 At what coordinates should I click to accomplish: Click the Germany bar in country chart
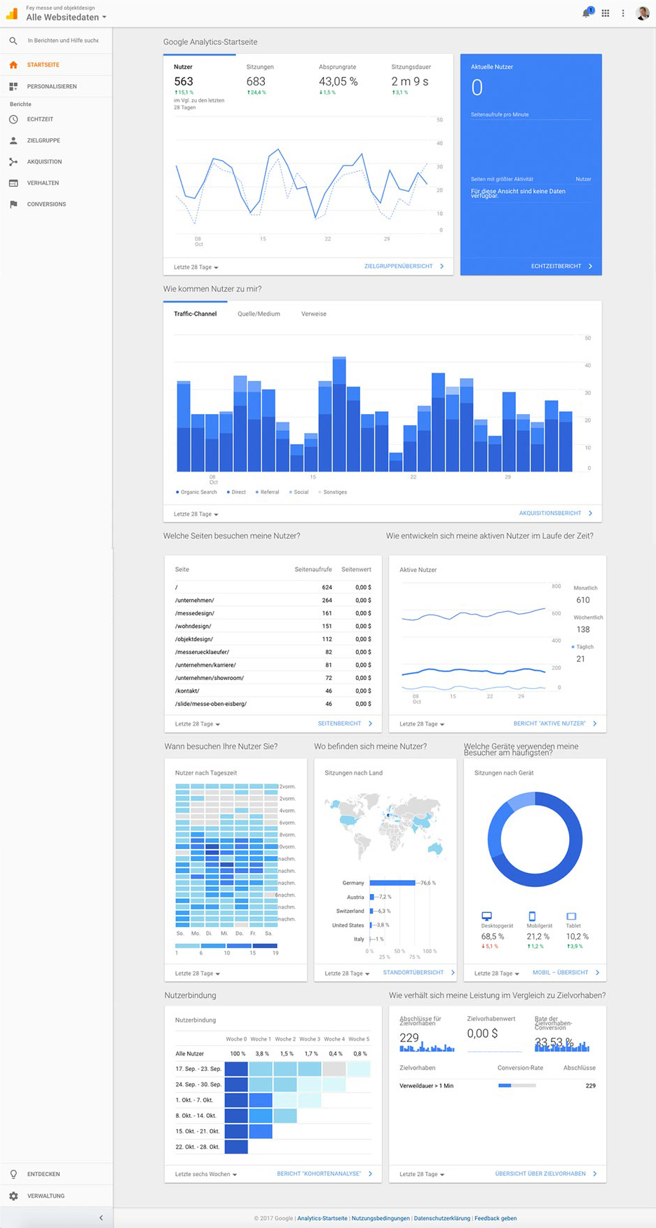393,883
